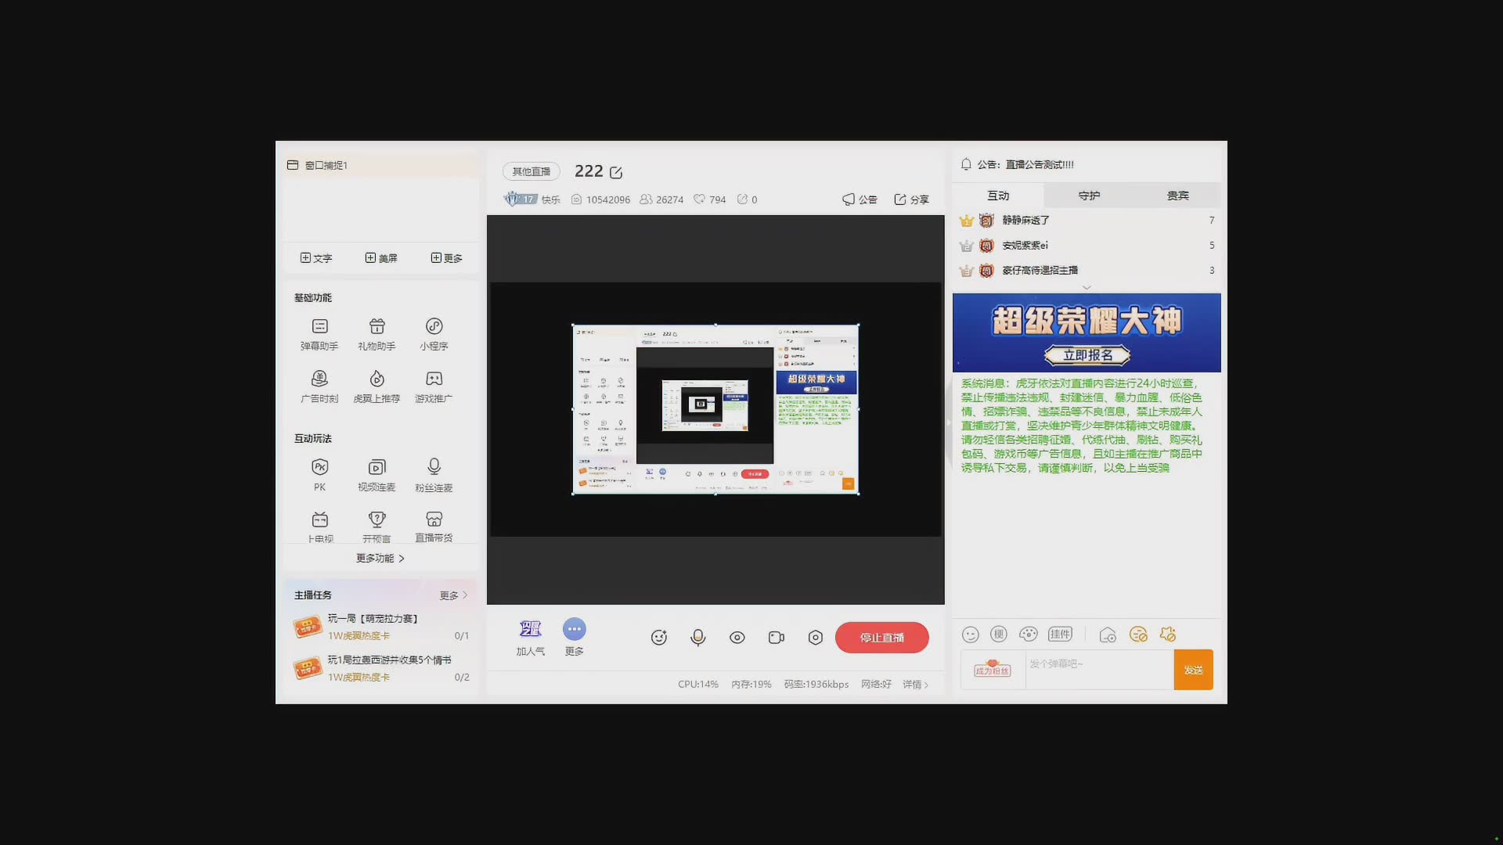Open the 开预言 trophy icon
This screenshot has height=845, width=1503.
coord(377,527)
